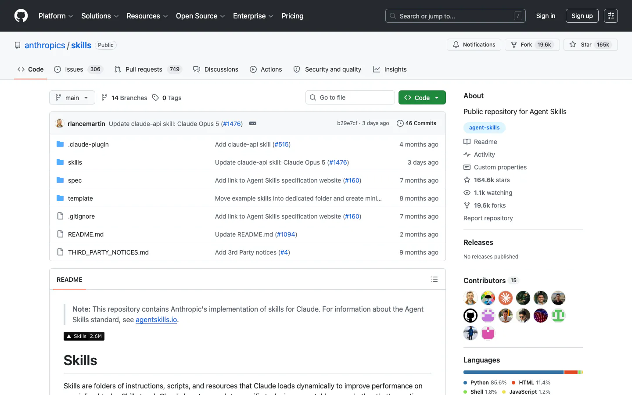Expand the commit message ellipsis button

(x=253, y=123)
